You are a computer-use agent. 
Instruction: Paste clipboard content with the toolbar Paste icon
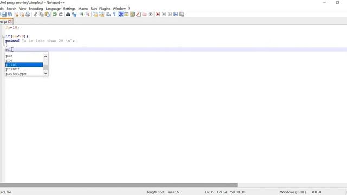tap(47, 15)
